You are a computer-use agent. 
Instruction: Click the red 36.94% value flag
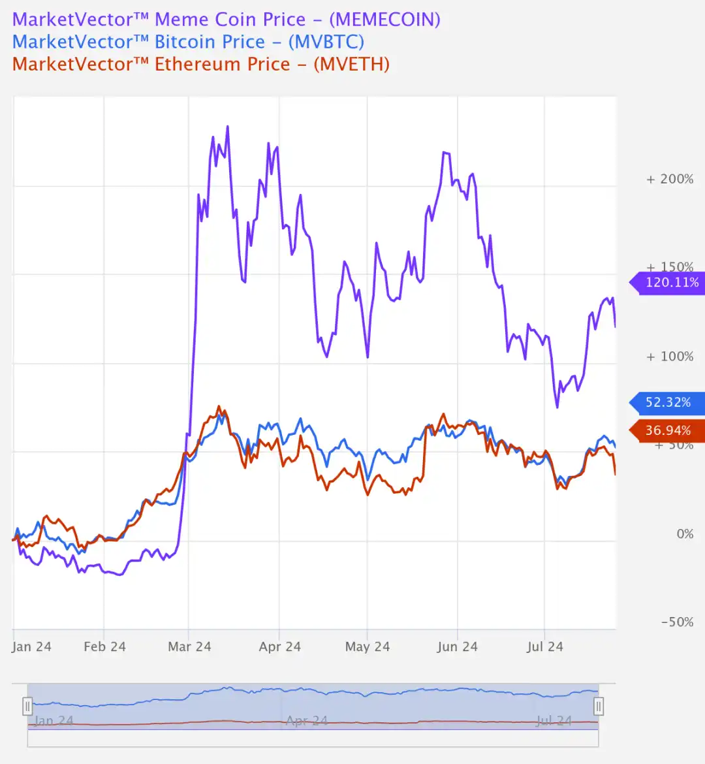tap(668, 430)
